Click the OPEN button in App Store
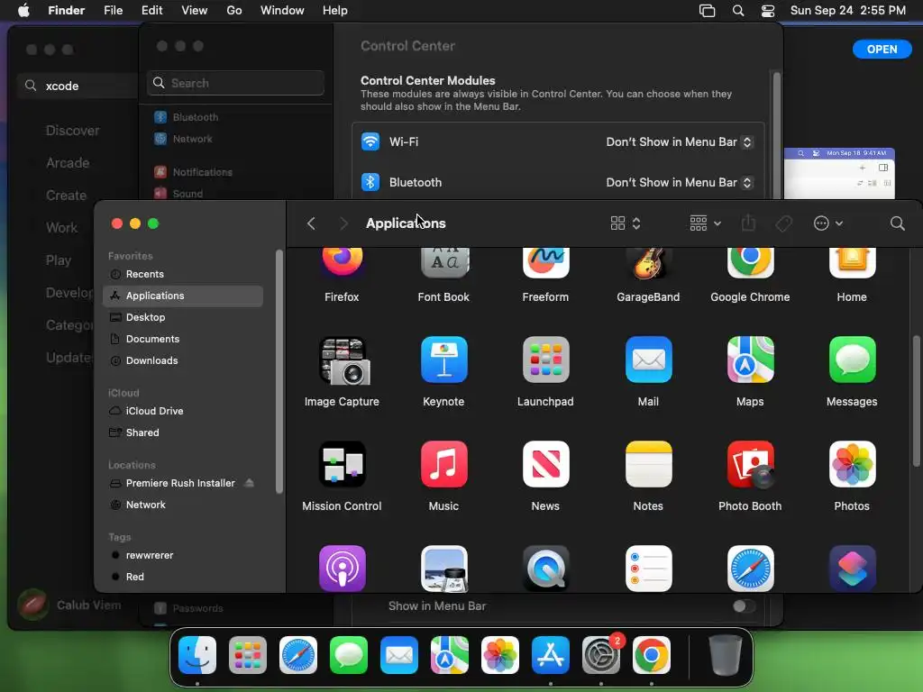 click(x=882, y=50)
